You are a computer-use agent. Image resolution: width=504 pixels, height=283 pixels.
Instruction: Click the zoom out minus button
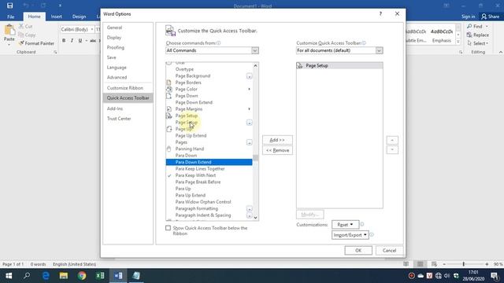[x=444, y=264]
